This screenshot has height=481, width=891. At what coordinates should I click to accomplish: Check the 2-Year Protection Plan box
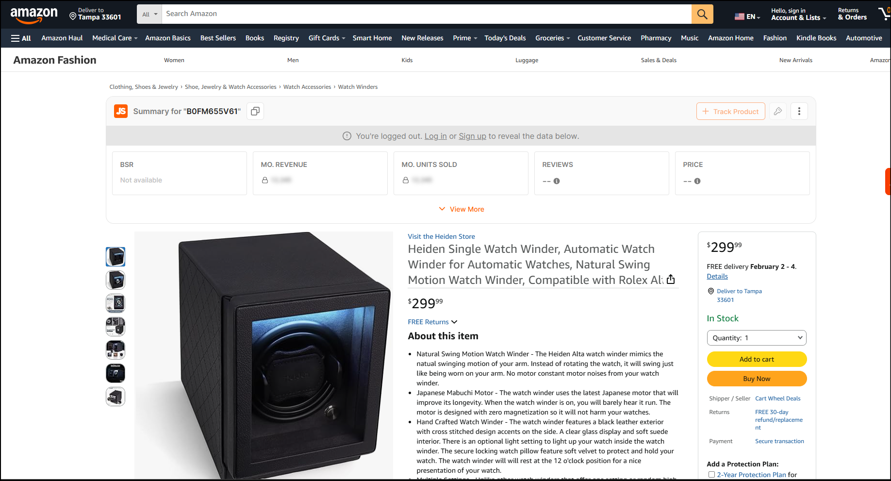click(x=711, y=475)
